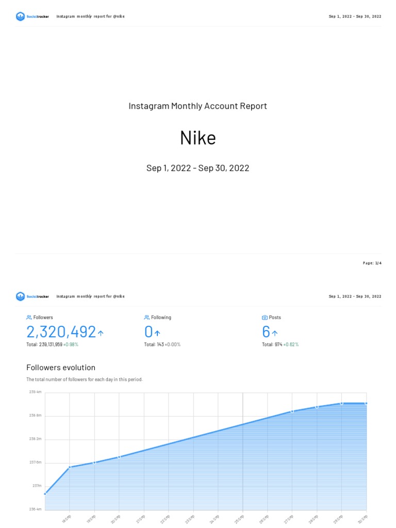Click second page header 'Instagram monthly report for @nike'
The image size is (396, 528).
[x=90, y=296]
